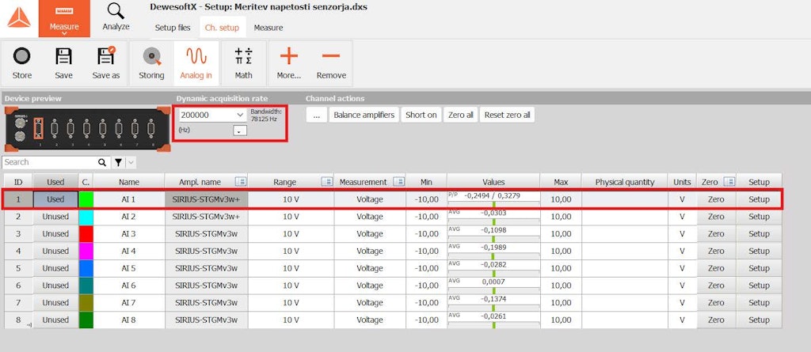Click the Balance amplifiers button
The width and height of the screenshot is (811, 352).
[x=364, y=115]
